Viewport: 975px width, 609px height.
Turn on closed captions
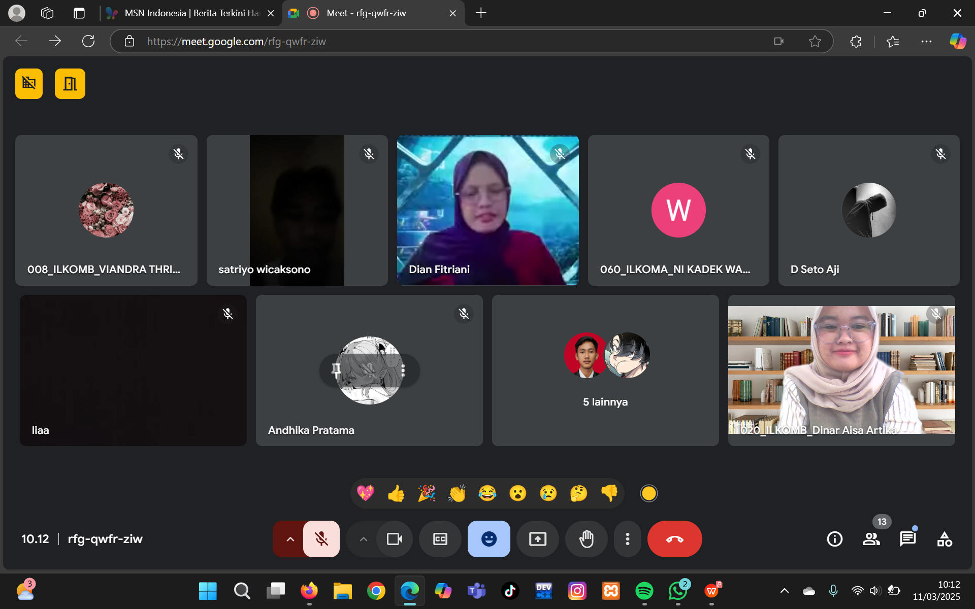click(x=440, y=539)
